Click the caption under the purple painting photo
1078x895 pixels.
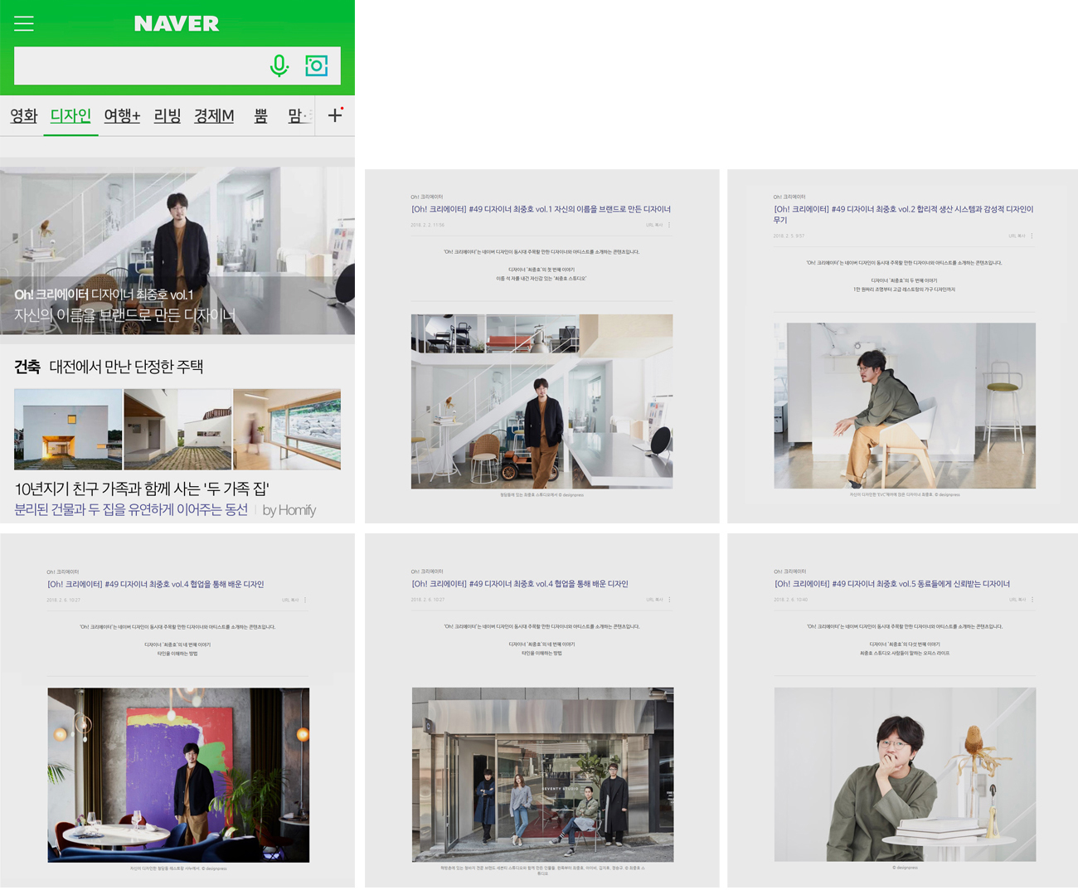[x=178, y=868]
